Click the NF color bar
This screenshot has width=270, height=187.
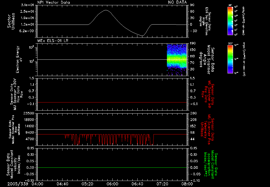tap(230, 21)
